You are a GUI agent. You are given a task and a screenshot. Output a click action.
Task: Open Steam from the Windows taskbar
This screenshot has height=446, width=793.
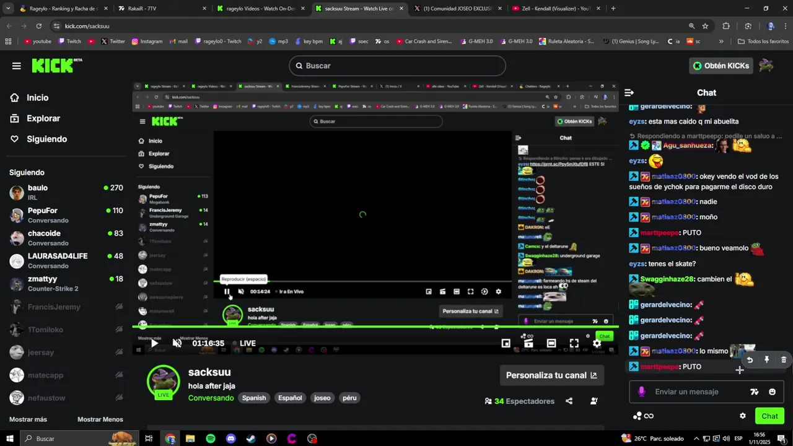pos(251,439)
